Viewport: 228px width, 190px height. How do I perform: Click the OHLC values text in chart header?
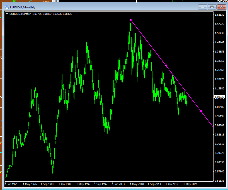[x=52, y=14]
